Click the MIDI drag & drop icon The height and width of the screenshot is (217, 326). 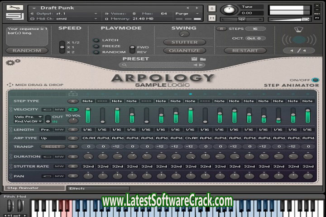pos(10,85)
